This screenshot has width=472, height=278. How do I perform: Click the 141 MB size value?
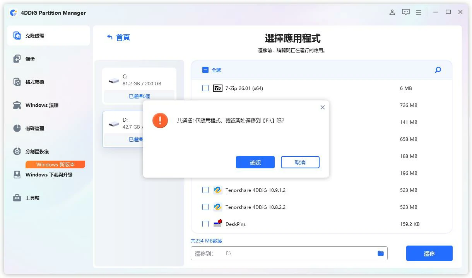pos(409,122)
